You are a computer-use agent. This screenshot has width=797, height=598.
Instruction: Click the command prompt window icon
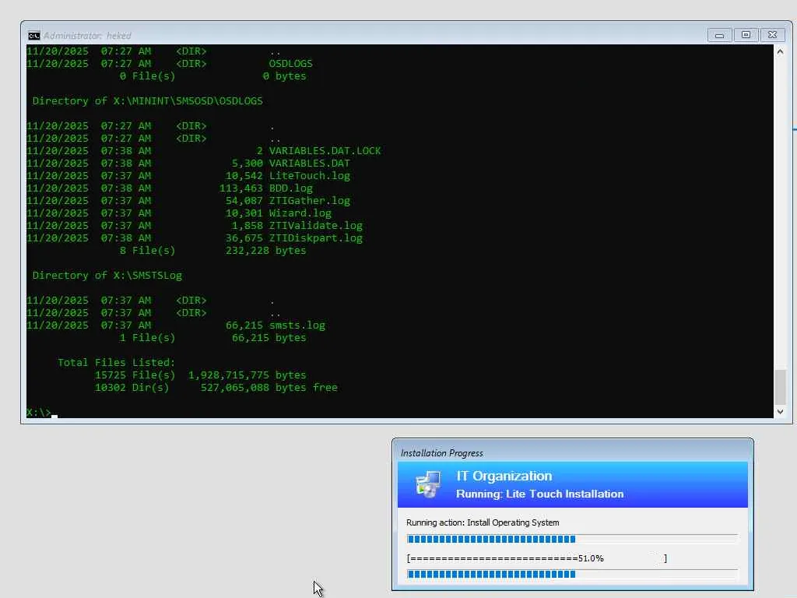34,36
